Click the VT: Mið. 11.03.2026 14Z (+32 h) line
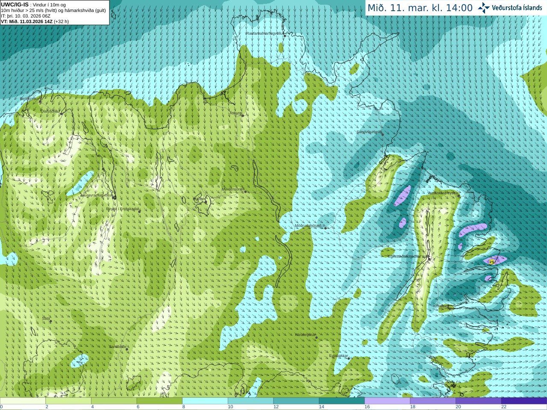Image resolution: width=547 pixels, height=410 pixels. tap(35, 21)
